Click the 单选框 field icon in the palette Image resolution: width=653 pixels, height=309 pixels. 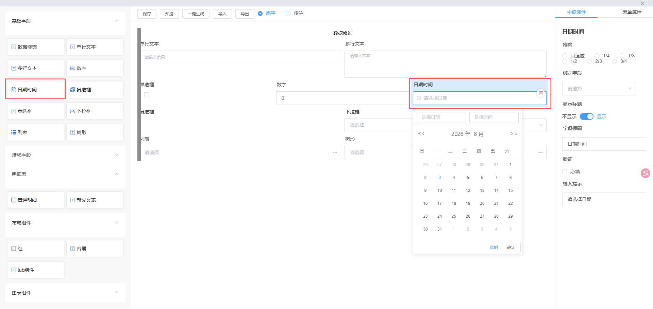click(x=14, y=111)
